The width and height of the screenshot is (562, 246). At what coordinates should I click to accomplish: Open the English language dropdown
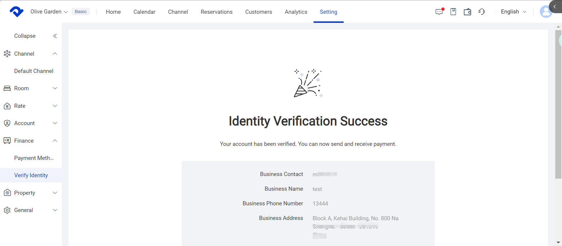(513, 12)
